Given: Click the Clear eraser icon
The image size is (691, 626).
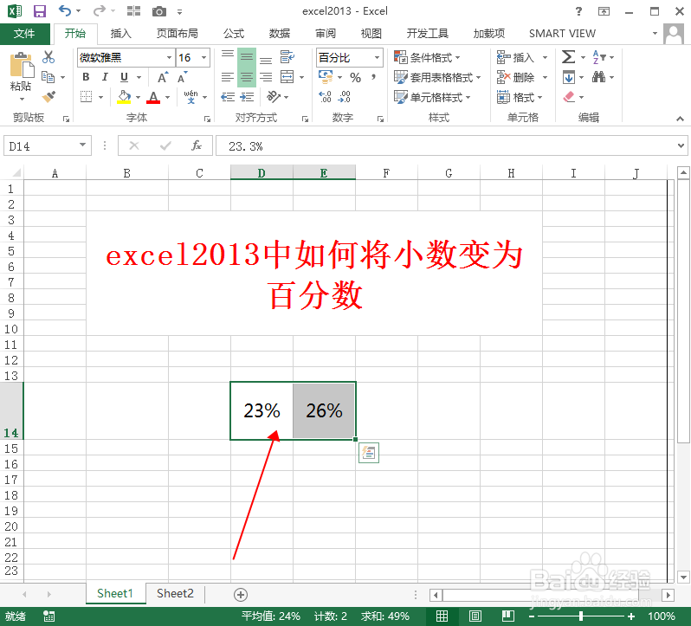Looking at the screenshot, I should 569,96.
